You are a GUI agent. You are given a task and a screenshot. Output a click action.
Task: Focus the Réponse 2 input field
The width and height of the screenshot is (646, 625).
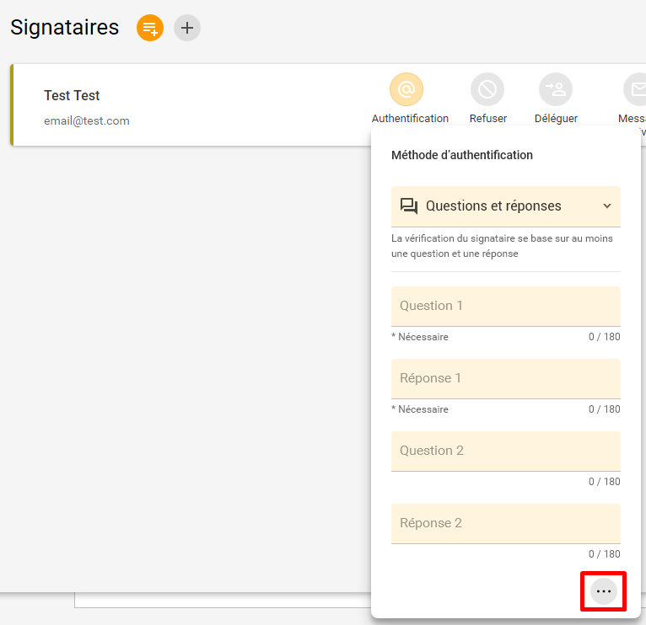tap(506, 523)
